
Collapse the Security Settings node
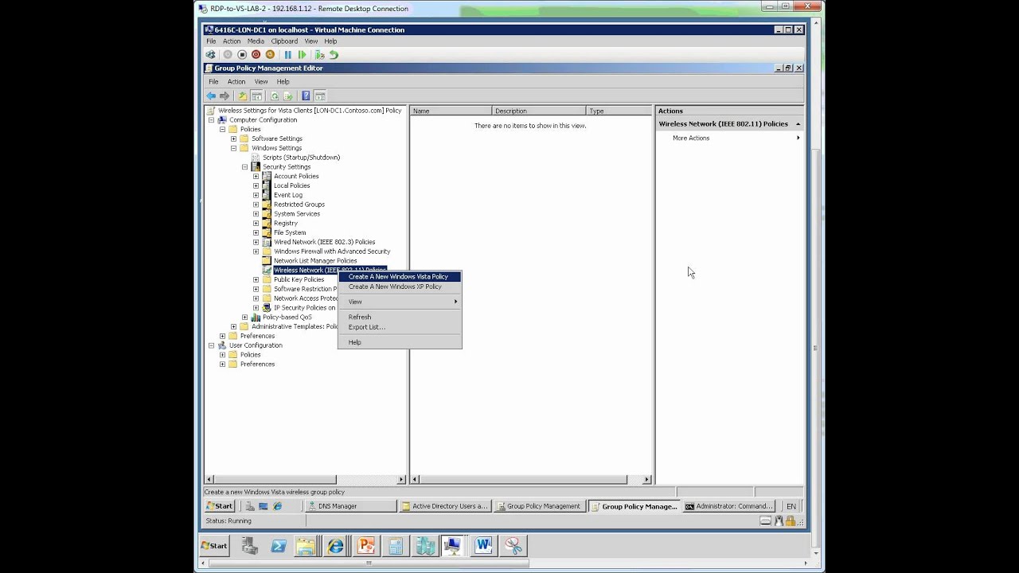click(244, 167)
